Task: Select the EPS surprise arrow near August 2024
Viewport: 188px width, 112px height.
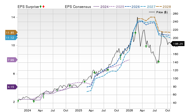Action: (x=57, y=90)
